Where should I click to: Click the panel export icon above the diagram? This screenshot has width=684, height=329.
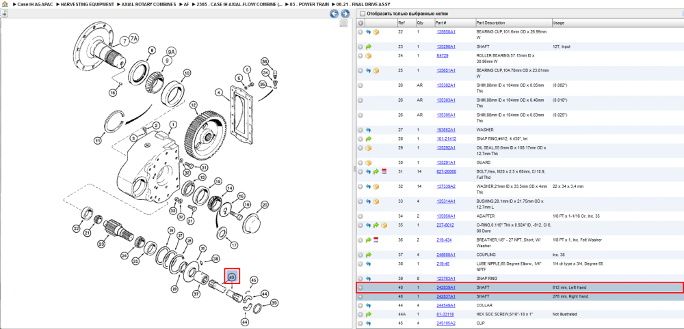tap(4, 14)
